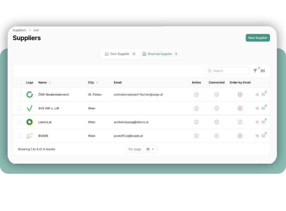Tick the checkbox for Labors.at

coord(20,122)
